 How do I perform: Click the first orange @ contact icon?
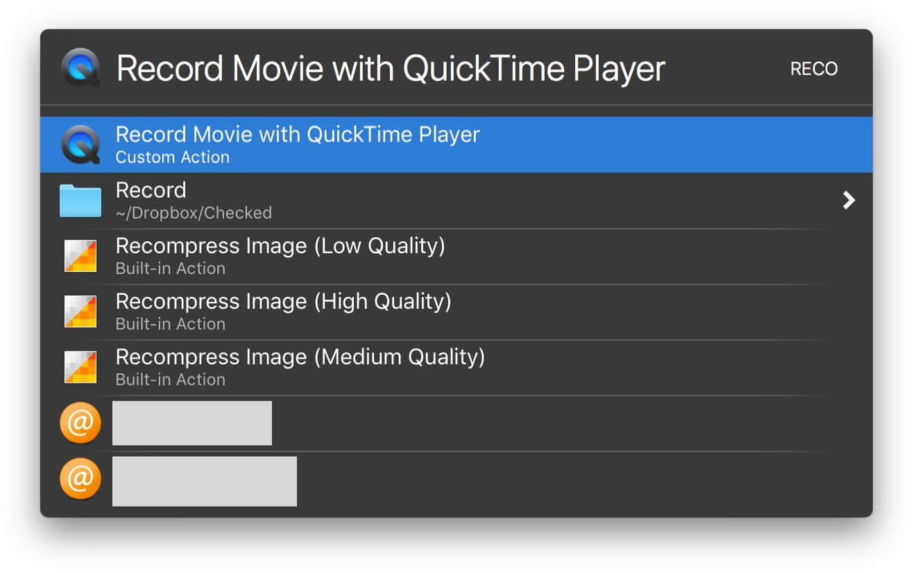click(x=80, y=423)
